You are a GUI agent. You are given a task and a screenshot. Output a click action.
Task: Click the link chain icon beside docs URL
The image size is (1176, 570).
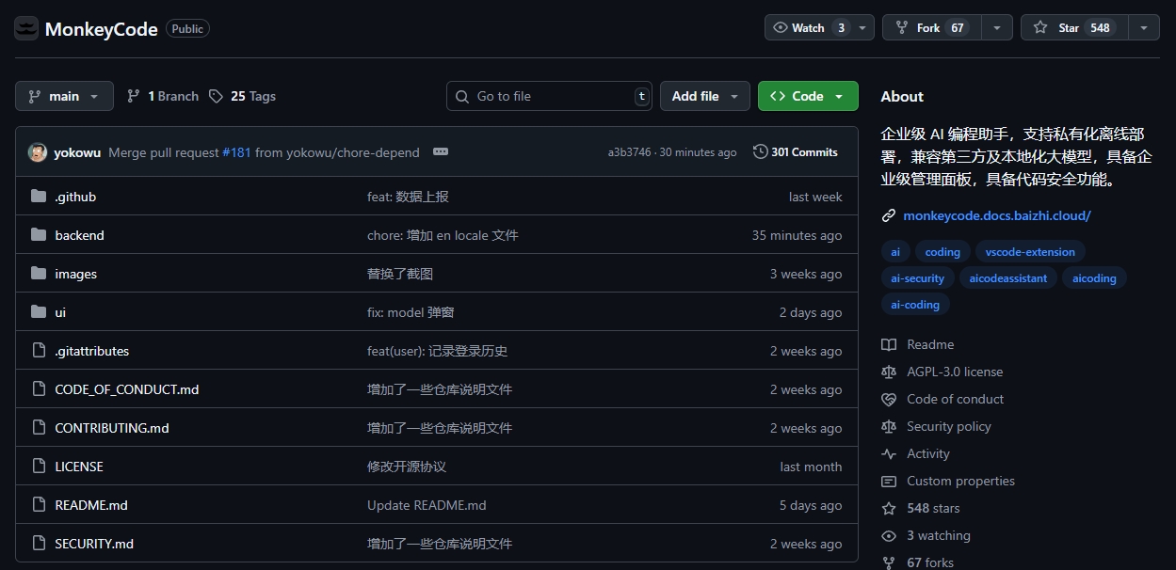pyautogui.click(x=888, y=215)
